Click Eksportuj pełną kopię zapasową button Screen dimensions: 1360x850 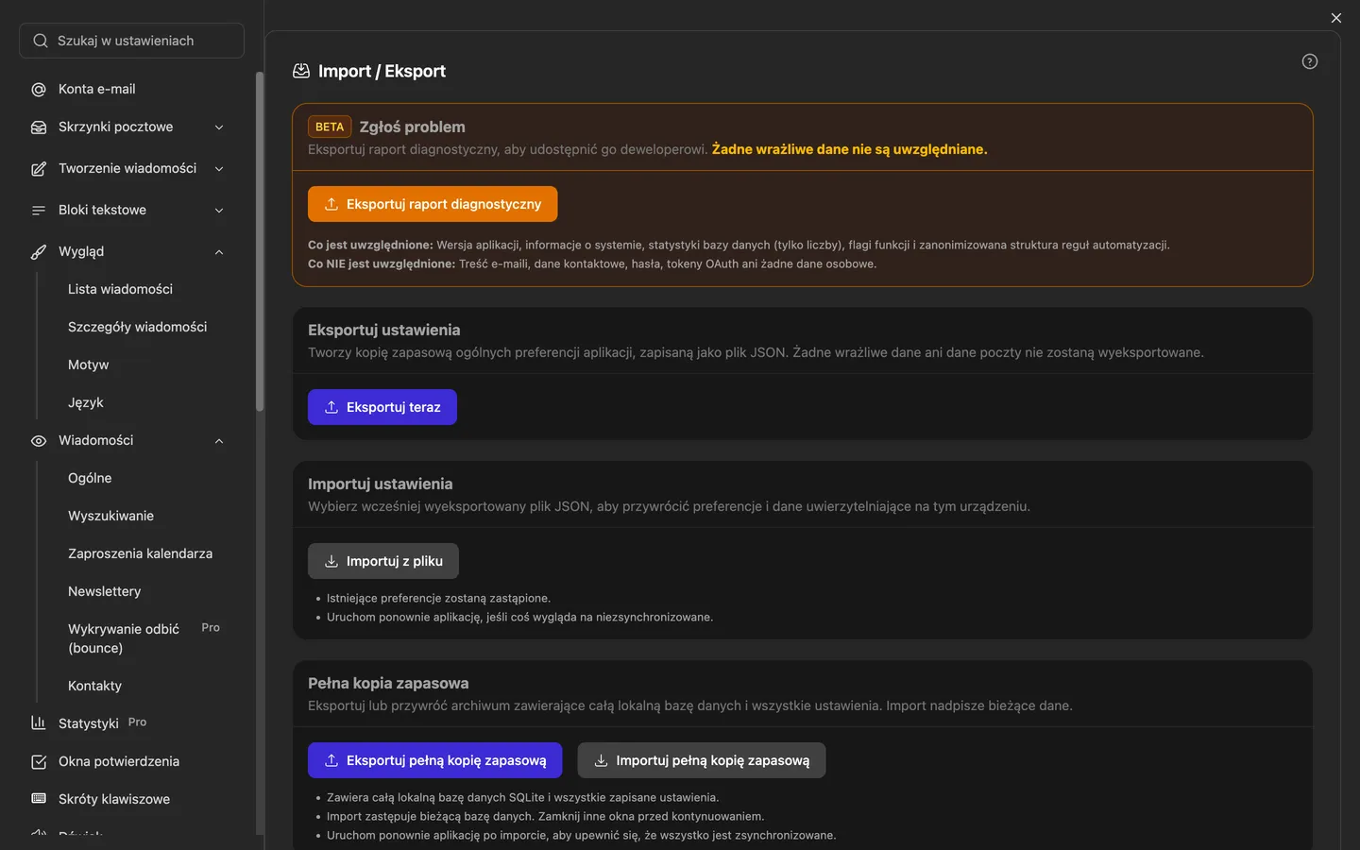pyautogui.click(x=434, y=760)
